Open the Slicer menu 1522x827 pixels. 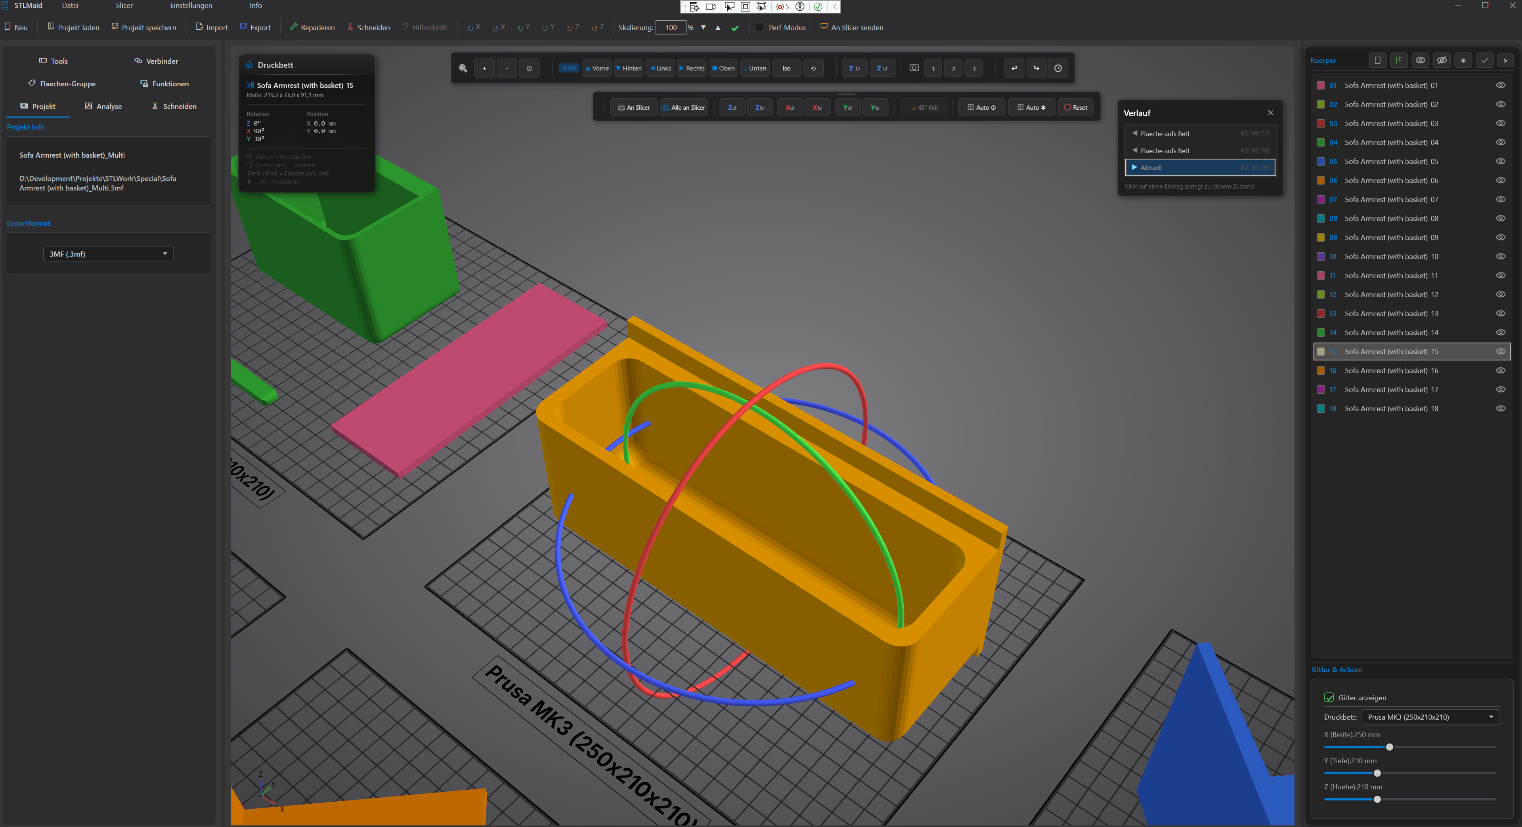pos(124,5)
